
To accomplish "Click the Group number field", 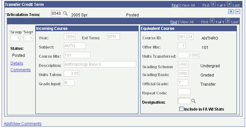I will pyautogui.click(x=15, y=38).
